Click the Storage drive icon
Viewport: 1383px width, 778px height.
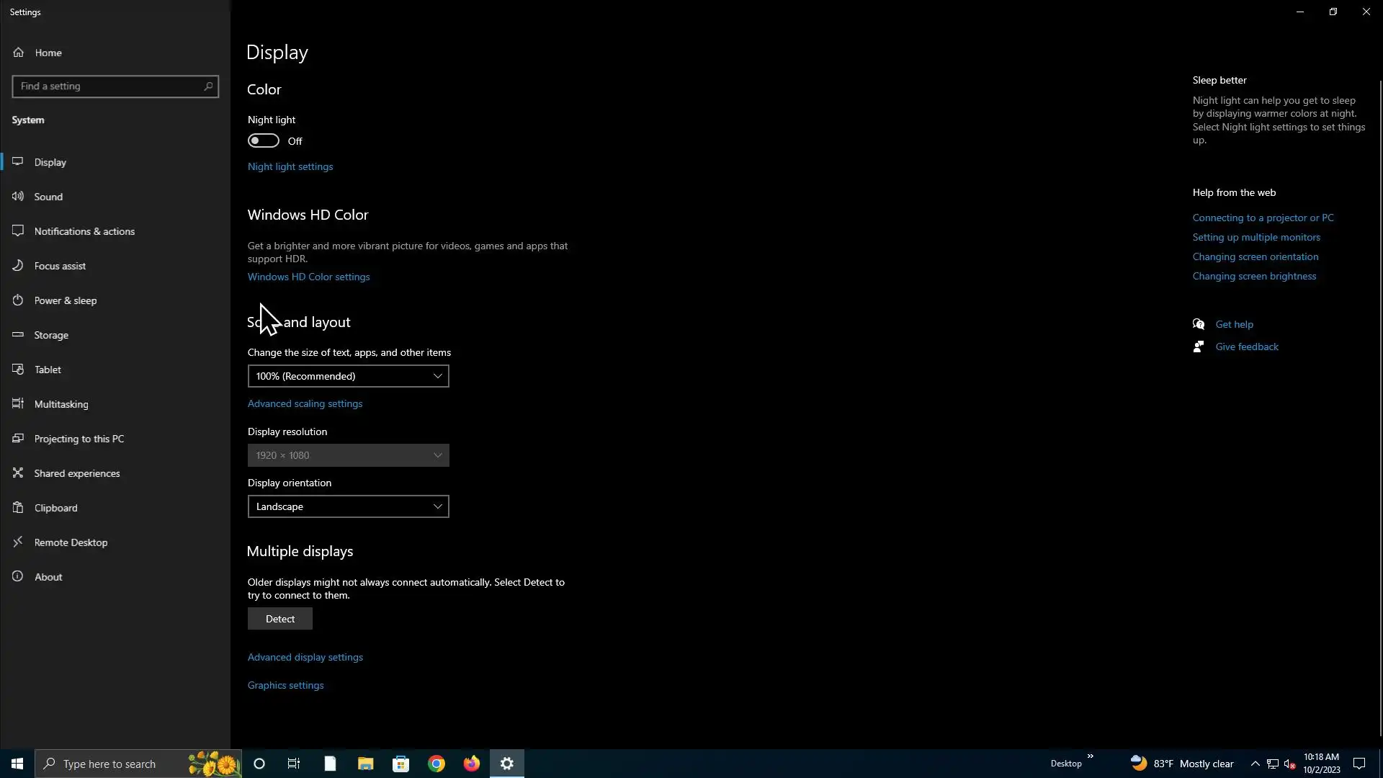(x=18, y=334)
